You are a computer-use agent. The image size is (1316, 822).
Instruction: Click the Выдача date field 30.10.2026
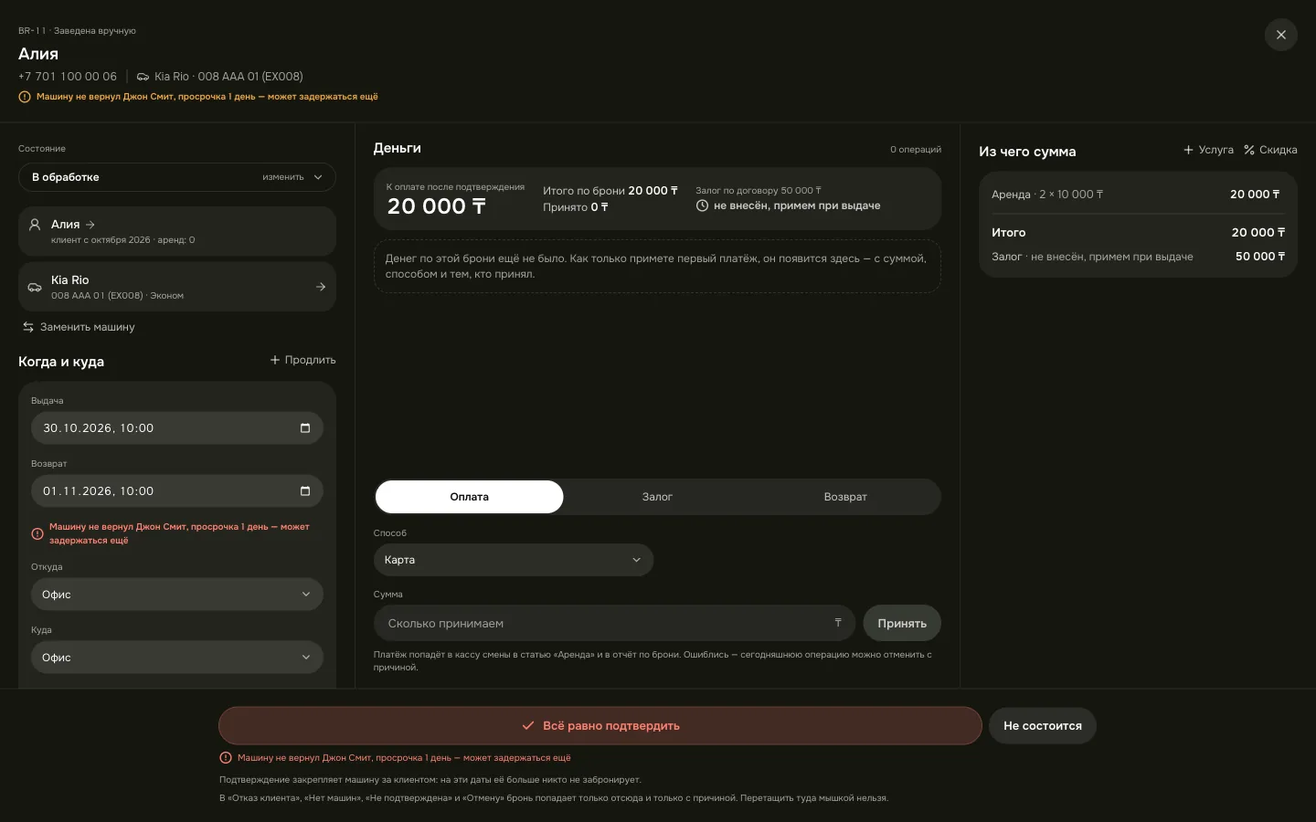click(x=177, y=428)
